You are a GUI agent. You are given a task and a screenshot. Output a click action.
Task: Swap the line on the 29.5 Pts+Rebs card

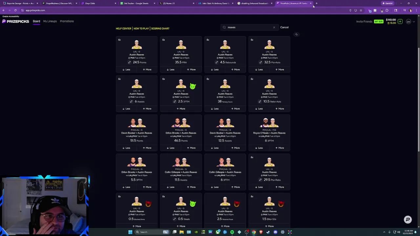coord(261,180)
